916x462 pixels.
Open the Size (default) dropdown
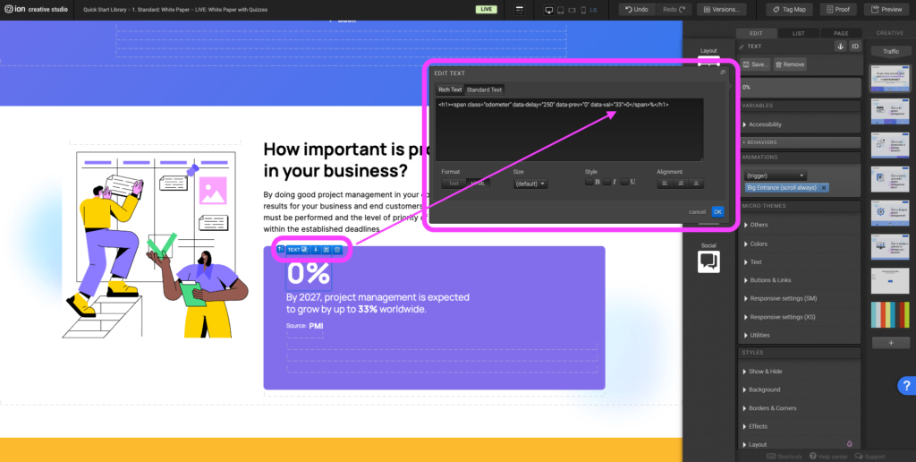click(x=530, y=184)
